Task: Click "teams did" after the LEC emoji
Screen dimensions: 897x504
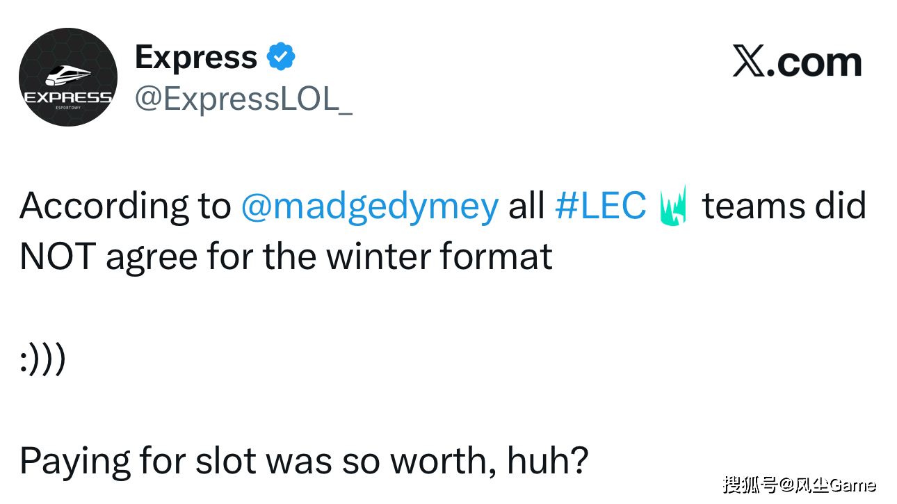Action: (x=784, y=206)
